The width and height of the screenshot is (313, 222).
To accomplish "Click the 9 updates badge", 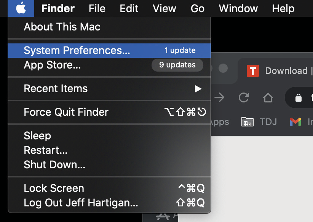I will click(x=177, y=65).
